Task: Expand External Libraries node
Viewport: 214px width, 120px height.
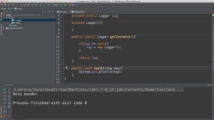Action: pos(4,28)
